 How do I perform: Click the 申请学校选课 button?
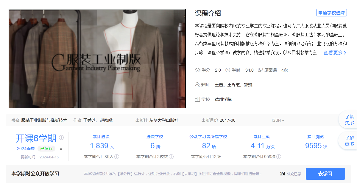[331, 13]
